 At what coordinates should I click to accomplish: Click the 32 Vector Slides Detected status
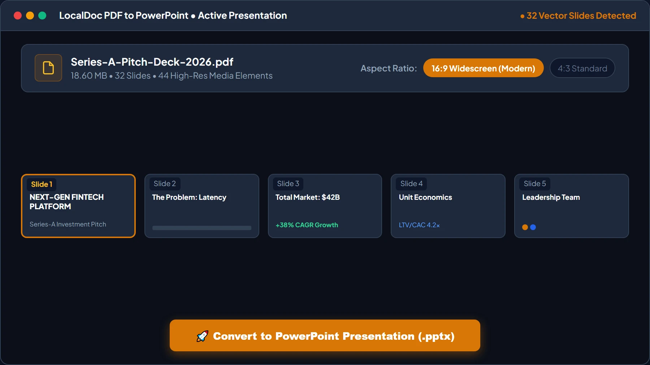578,16
